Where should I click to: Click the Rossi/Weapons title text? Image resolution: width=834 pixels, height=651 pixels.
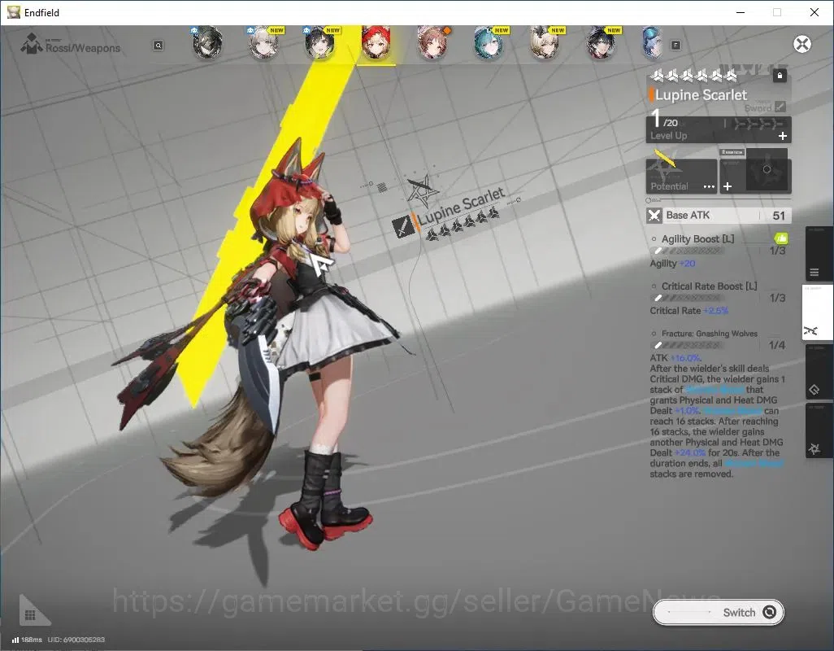(83, 48)
